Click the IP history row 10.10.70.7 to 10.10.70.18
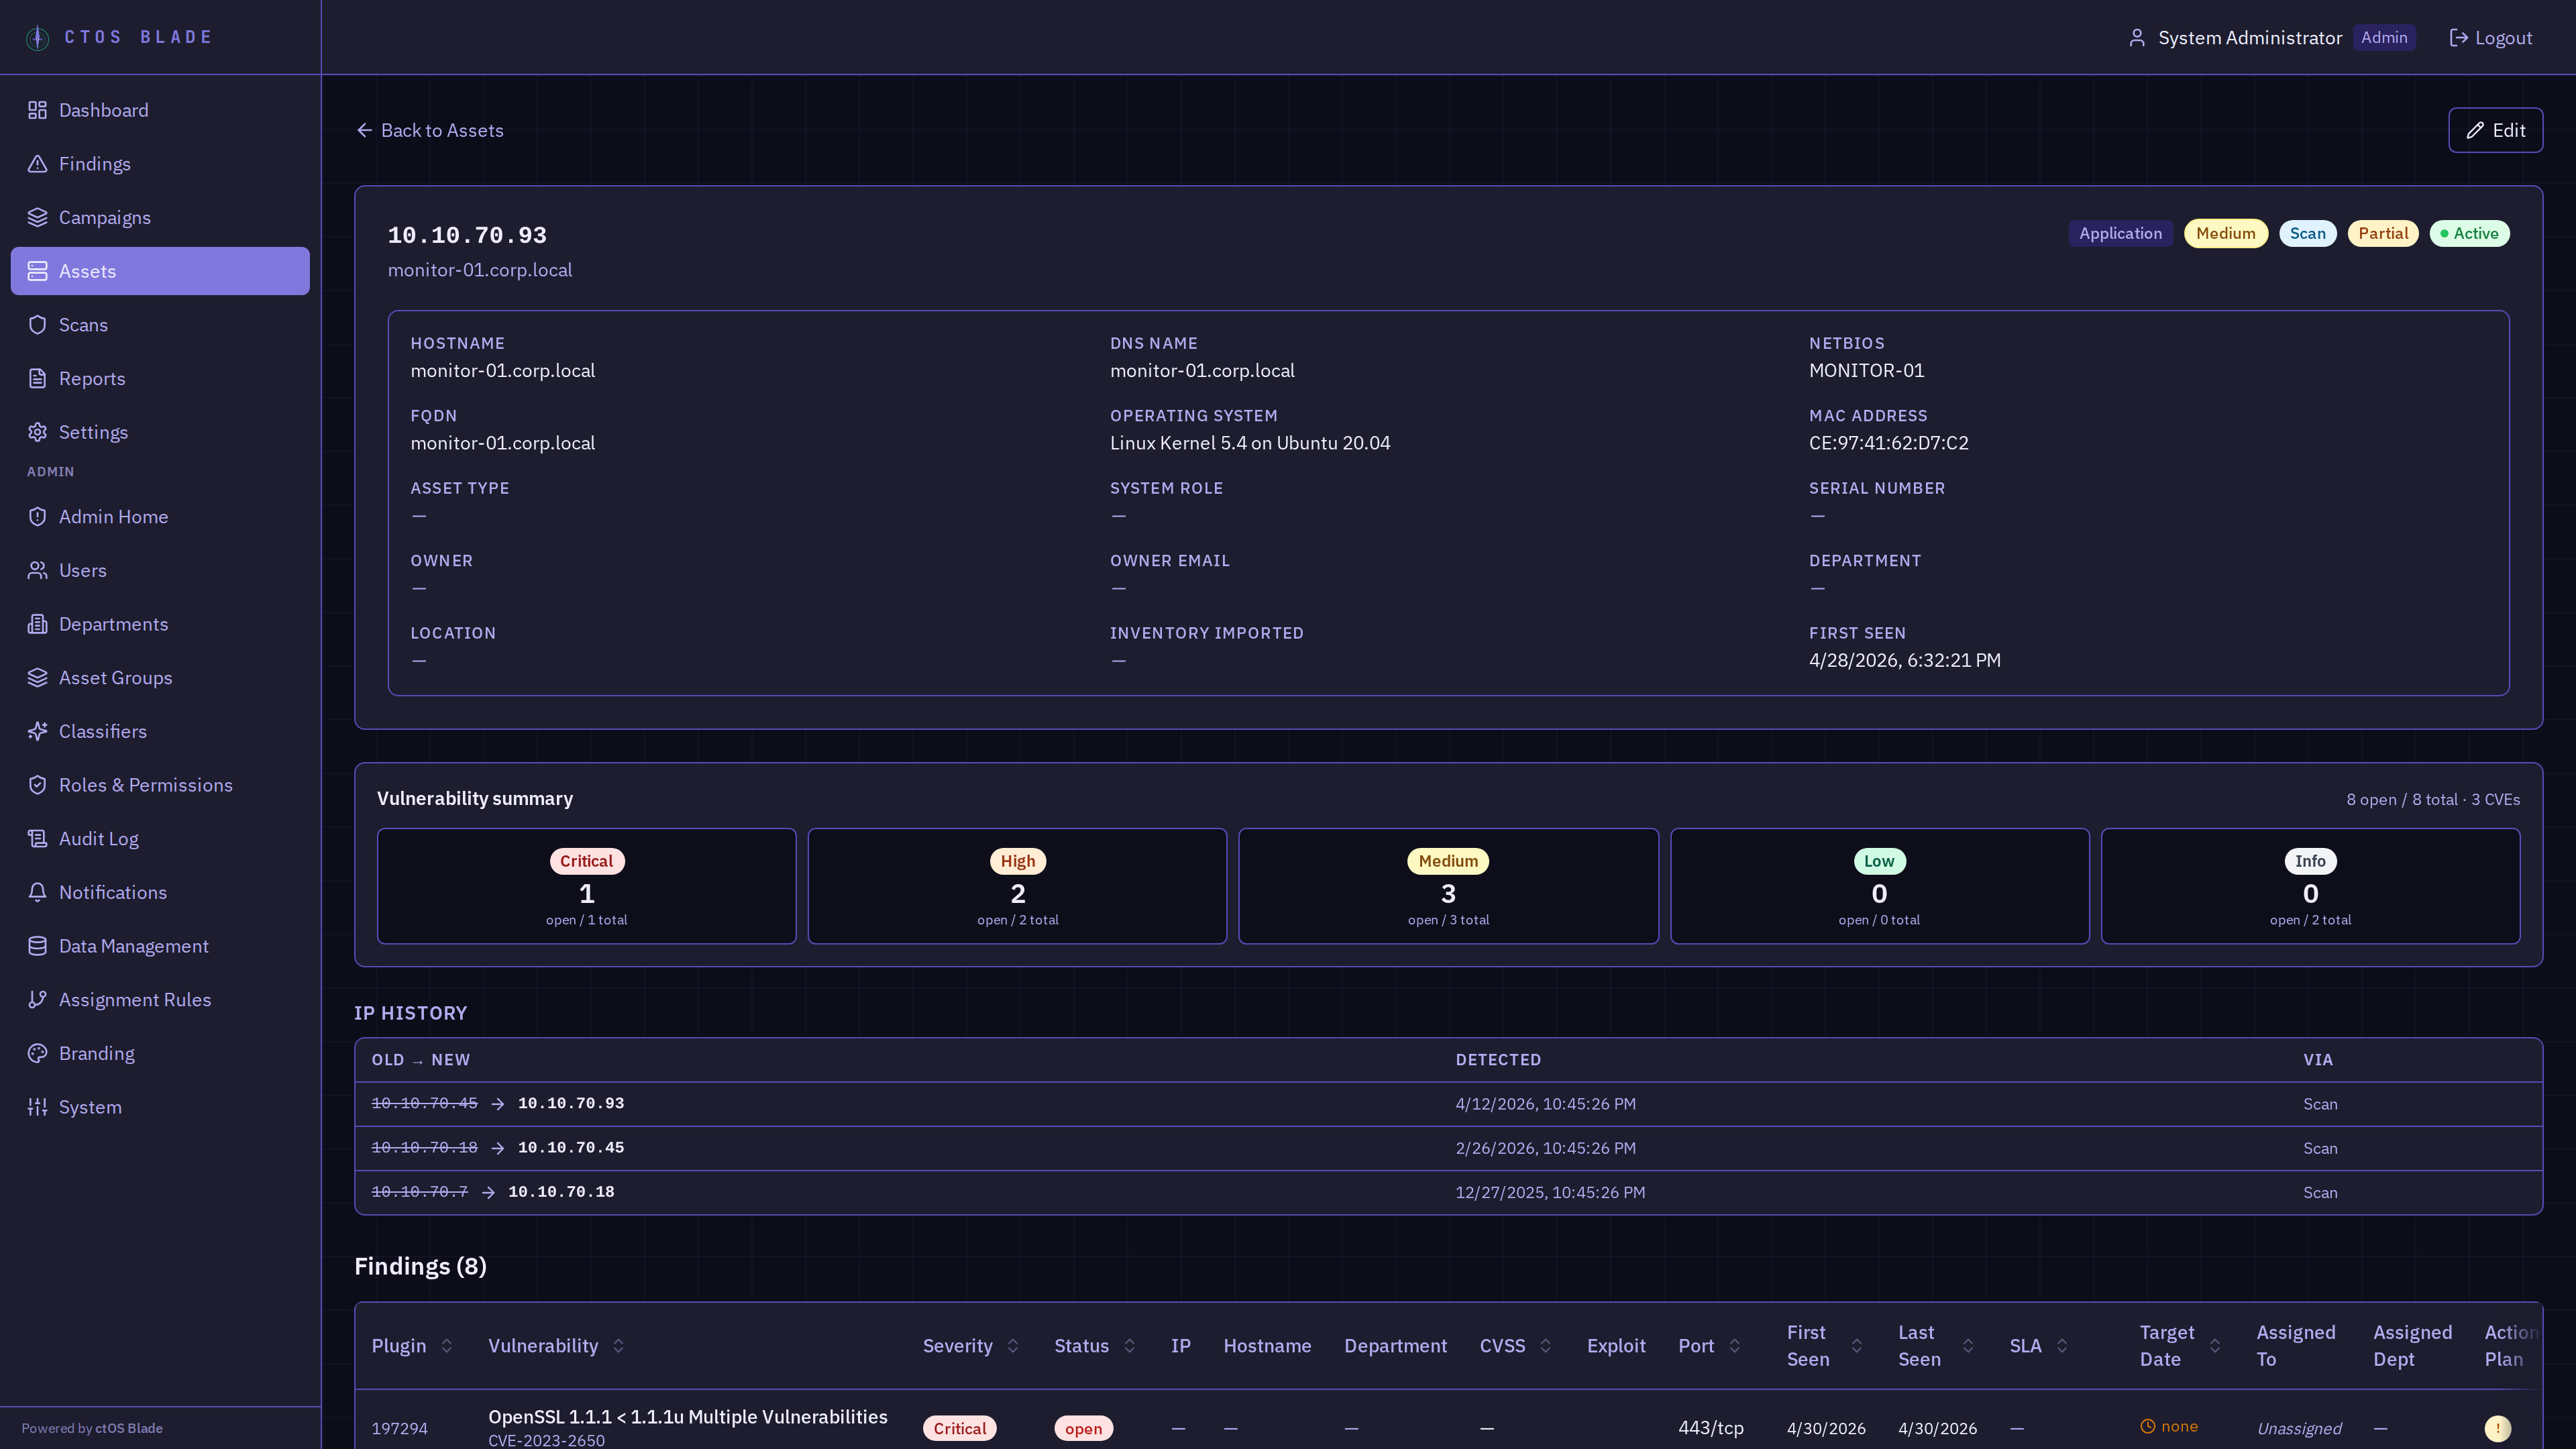Screen dimensions: 2576x1449 (x=1448, y=1192)
